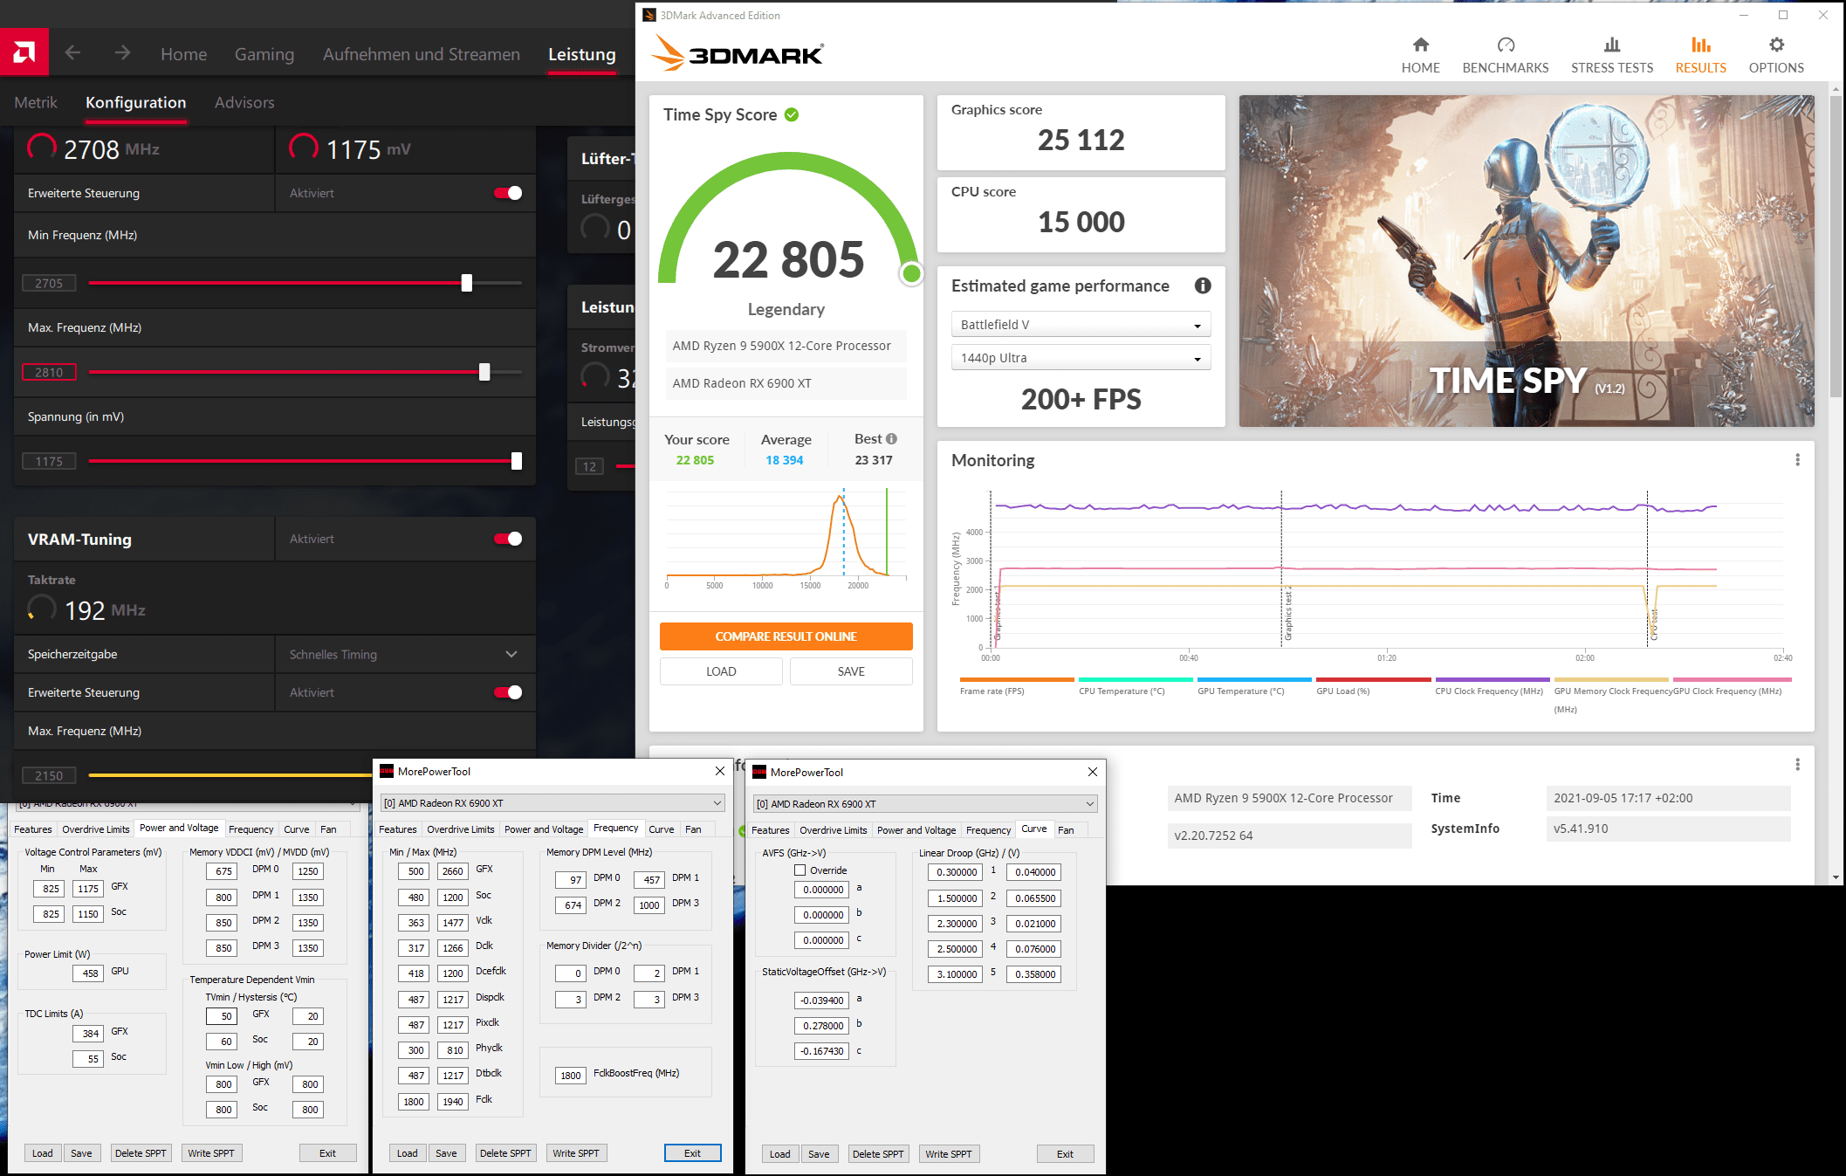Click the Max Frequenz slider handle
This screenshot has height=1176, width=1846.
point(484,372)
